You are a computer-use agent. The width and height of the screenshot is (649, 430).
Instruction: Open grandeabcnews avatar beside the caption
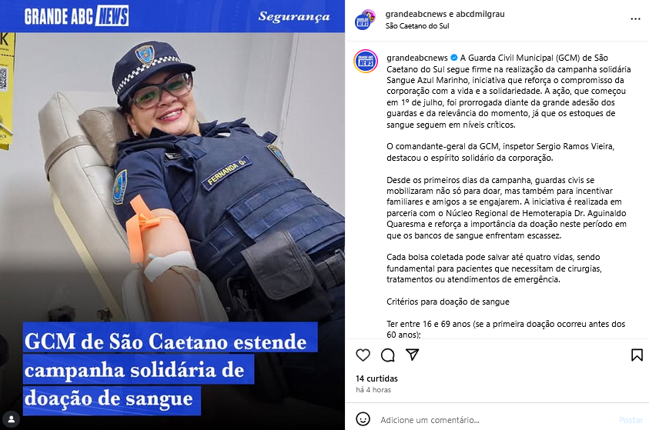(366, 62)
